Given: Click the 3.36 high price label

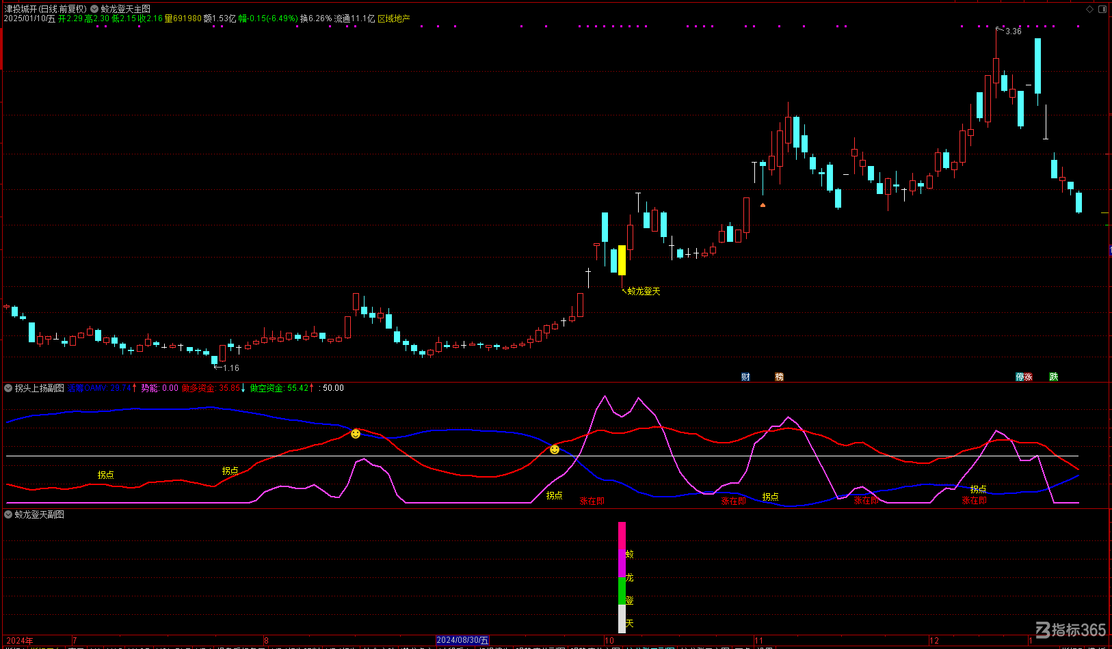Looking at the screenshot, I should [1014, 31].
